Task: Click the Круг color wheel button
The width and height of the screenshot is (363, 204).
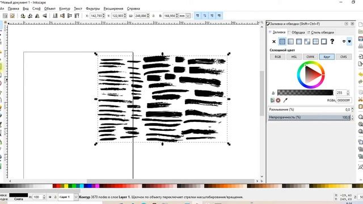Action: (x=327, y=57)
